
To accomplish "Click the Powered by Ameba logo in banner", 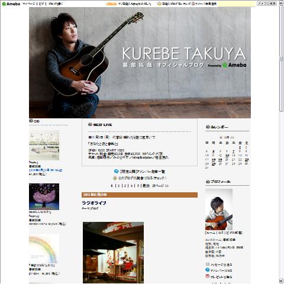I will (227, 65).
